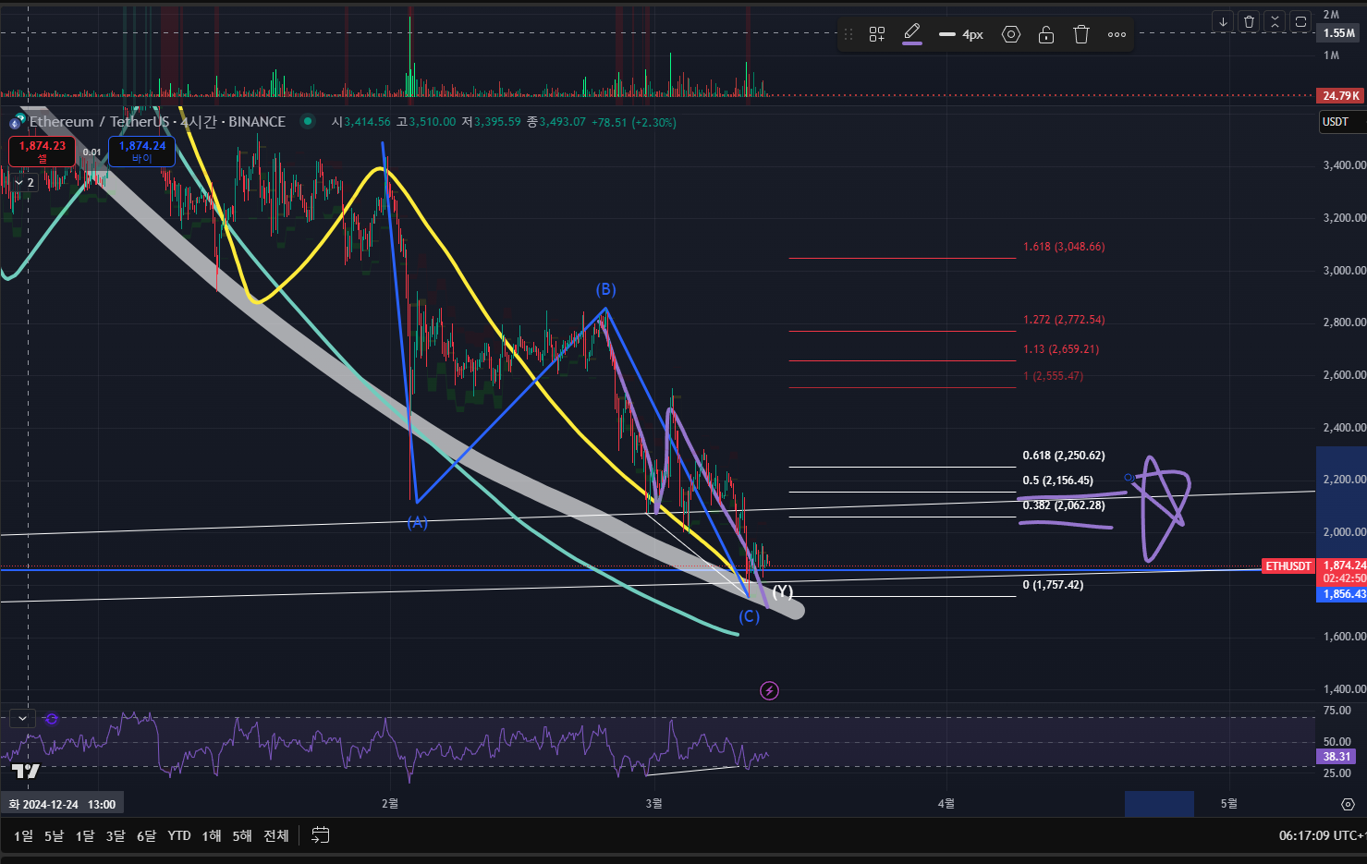Click the 1,874.24 current price axis label
Viewport: 1367px width, 864px height.
coord(1343,566)
